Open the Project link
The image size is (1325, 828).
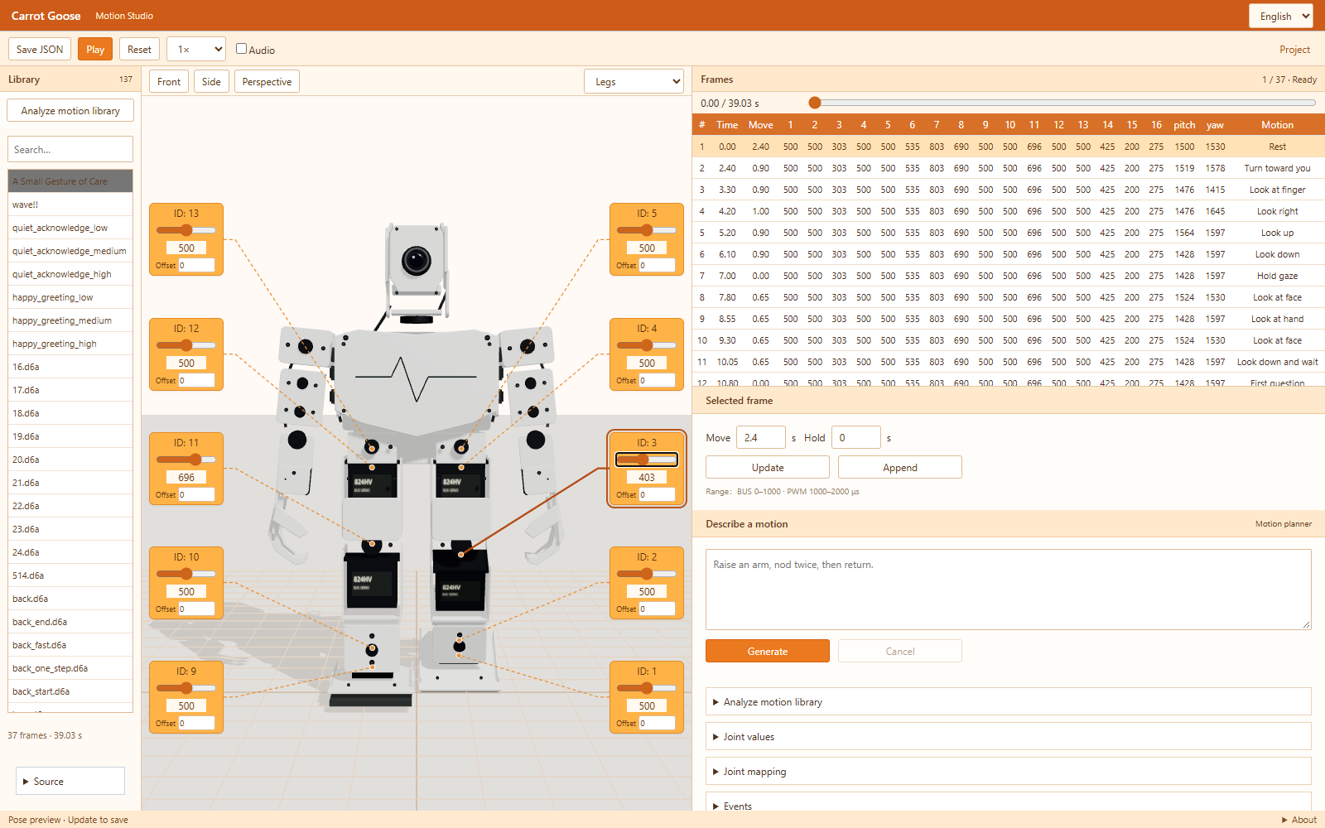pyautogui.click(x=1294, y=49)
